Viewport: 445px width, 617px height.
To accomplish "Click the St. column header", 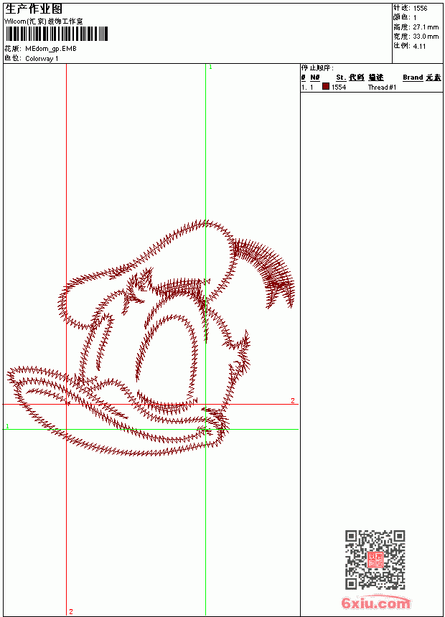I will click(341, 77).
